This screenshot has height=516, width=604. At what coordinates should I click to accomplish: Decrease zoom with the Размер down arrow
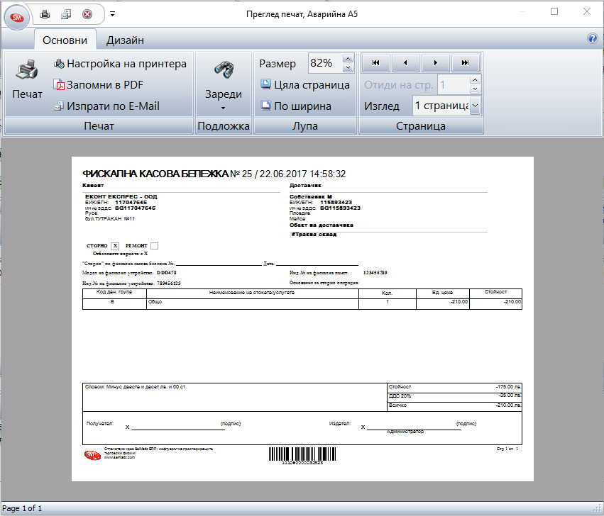(x=348, y=68)
